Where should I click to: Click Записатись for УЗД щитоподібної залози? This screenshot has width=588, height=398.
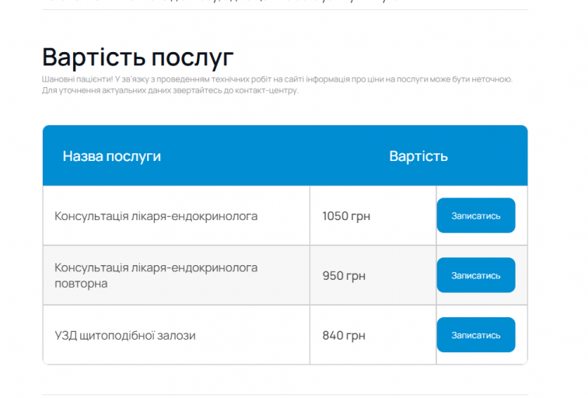coord(476,335)
